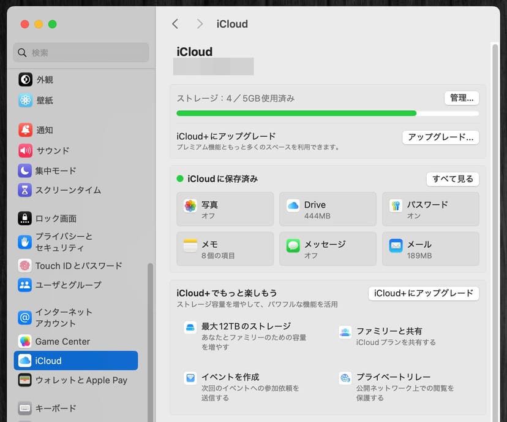
Task: Click the Family Sharing (ファミリーと共有) icon
Action: [345, 332]
